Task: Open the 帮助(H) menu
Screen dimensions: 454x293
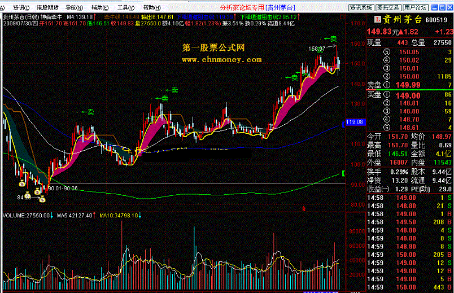Action: point(152,8)
